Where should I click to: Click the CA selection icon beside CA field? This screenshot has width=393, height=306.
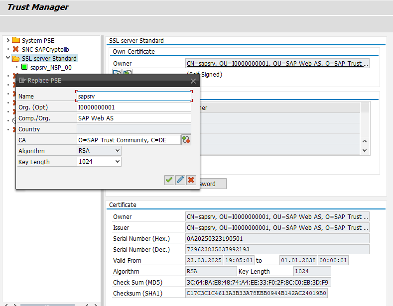(186, 140)
